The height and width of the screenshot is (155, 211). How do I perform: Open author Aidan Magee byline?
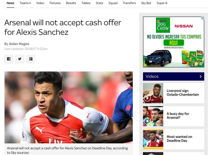click(17, 44)
